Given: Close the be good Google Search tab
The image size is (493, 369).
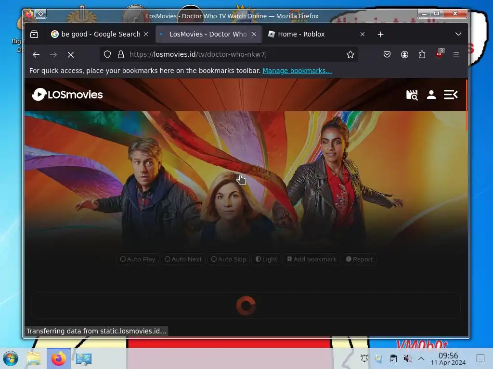Looking at the screenshot, I should [146, 34].
